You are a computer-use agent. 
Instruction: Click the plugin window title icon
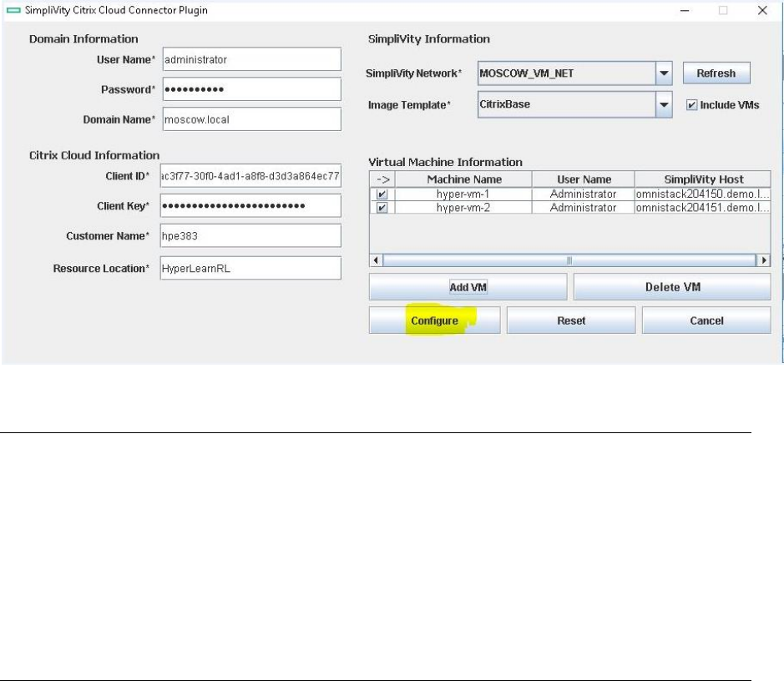[x=13, y=10]
